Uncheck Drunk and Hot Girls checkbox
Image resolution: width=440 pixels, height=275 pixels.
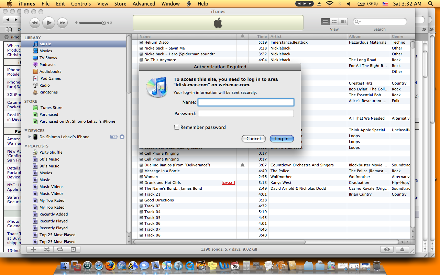click(x=141, y=183)
